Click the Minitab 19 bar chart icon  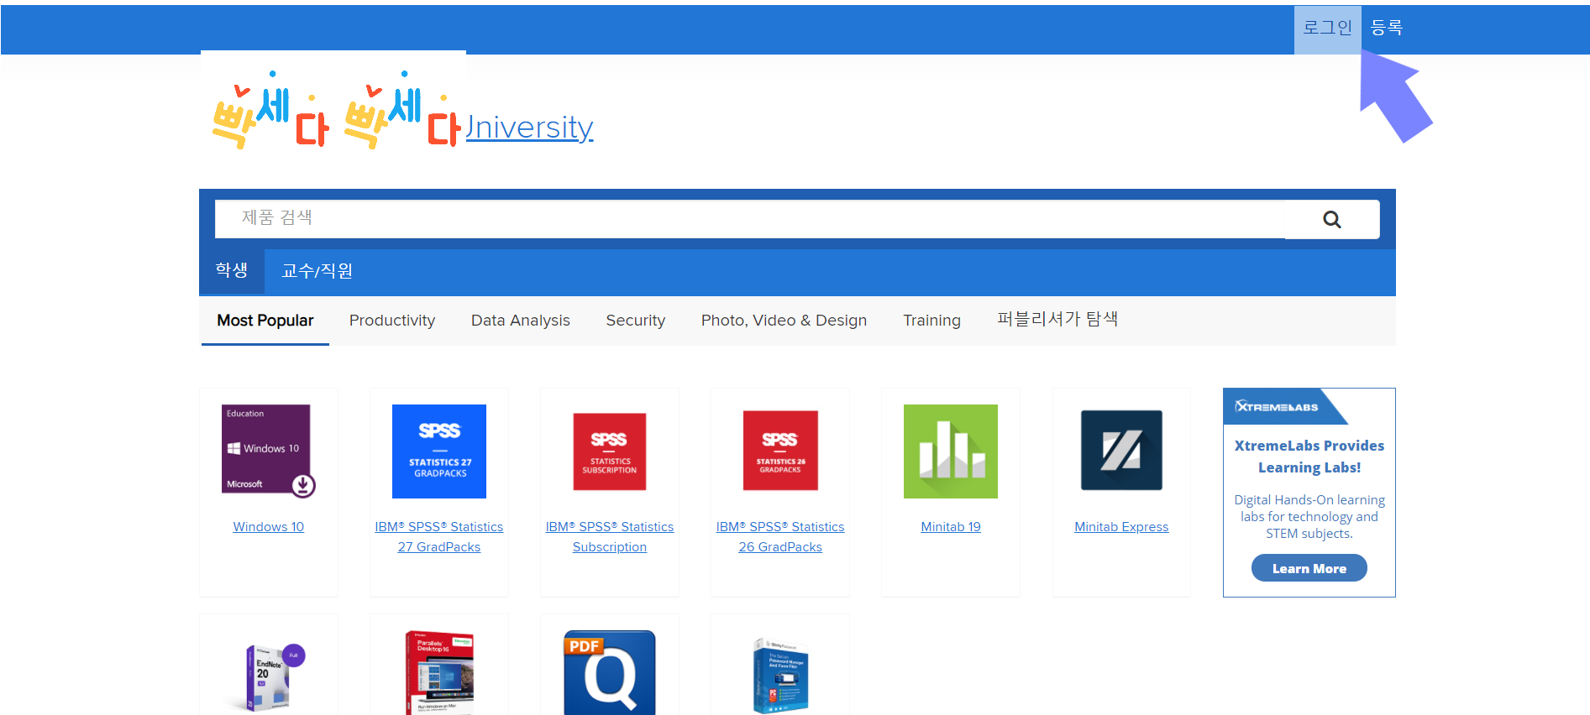[951, 451]
